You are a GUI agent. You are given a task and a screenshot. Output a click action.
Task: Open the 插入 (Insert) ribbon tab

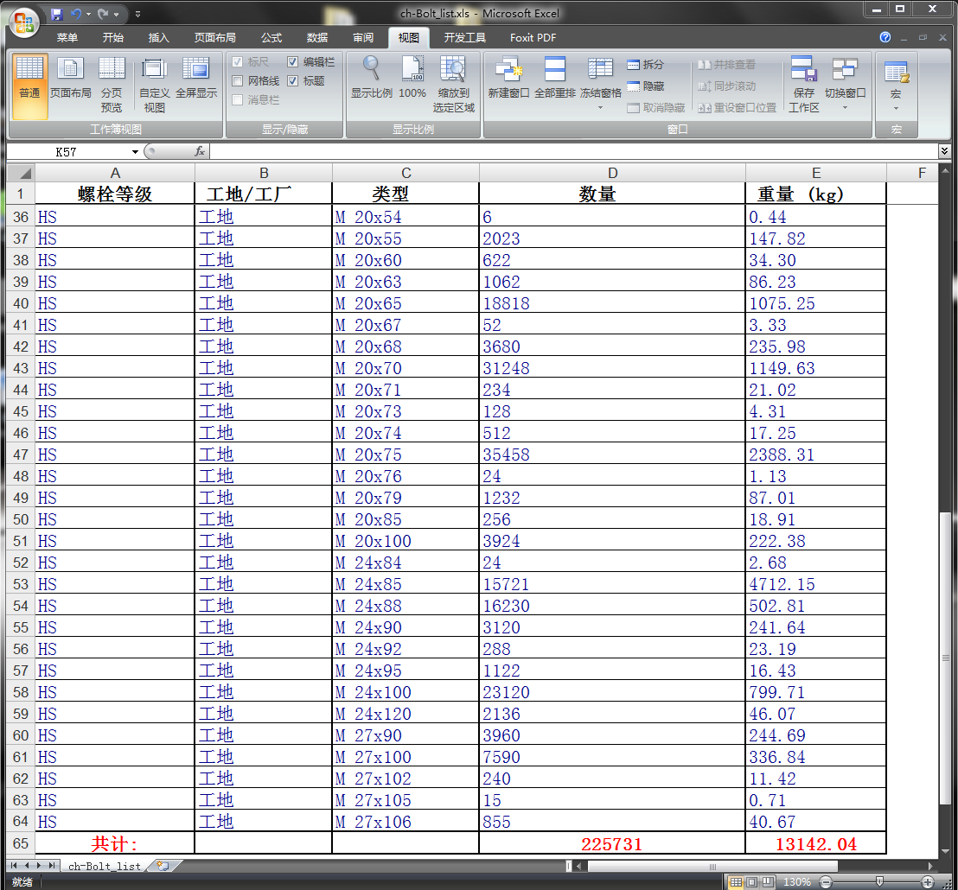click(158, 38)
